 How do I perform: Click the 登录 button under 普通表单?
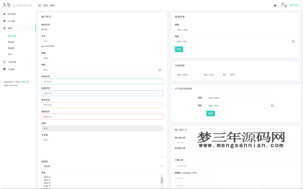click(179, 49)
